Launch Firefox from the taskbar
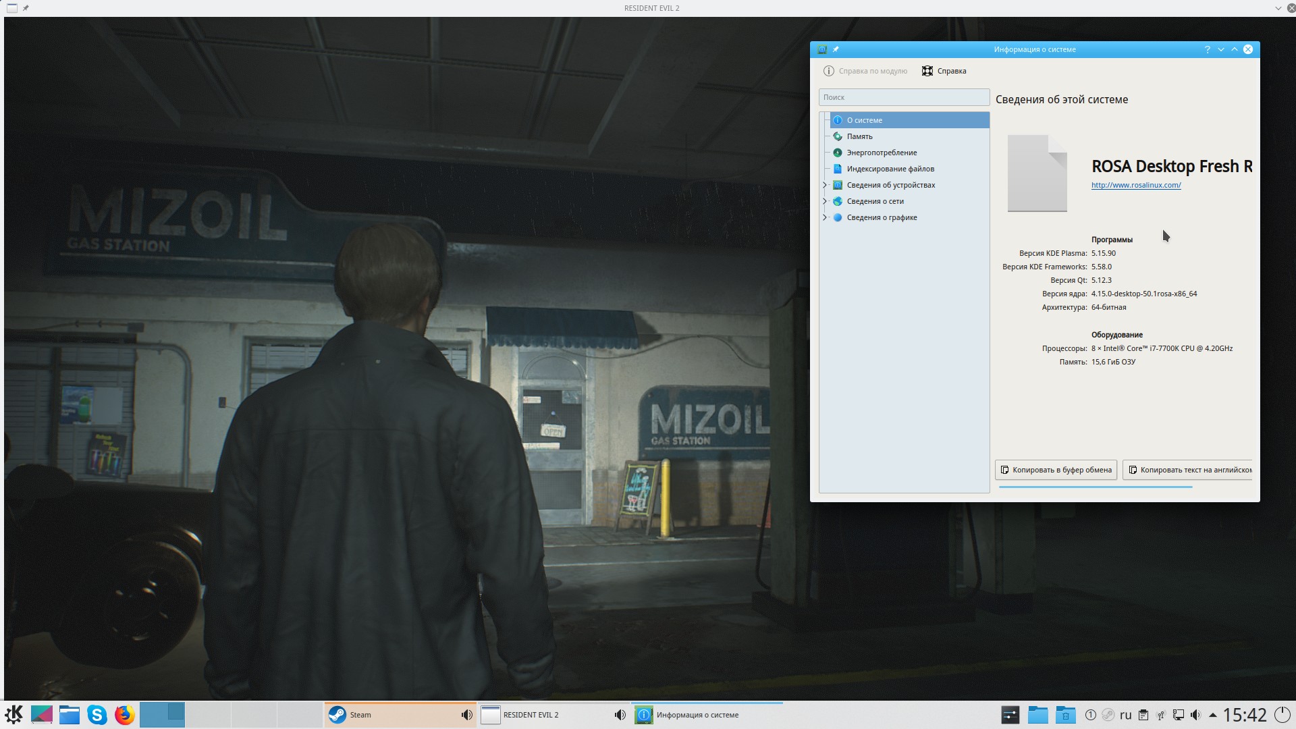 tap(124, 715)
